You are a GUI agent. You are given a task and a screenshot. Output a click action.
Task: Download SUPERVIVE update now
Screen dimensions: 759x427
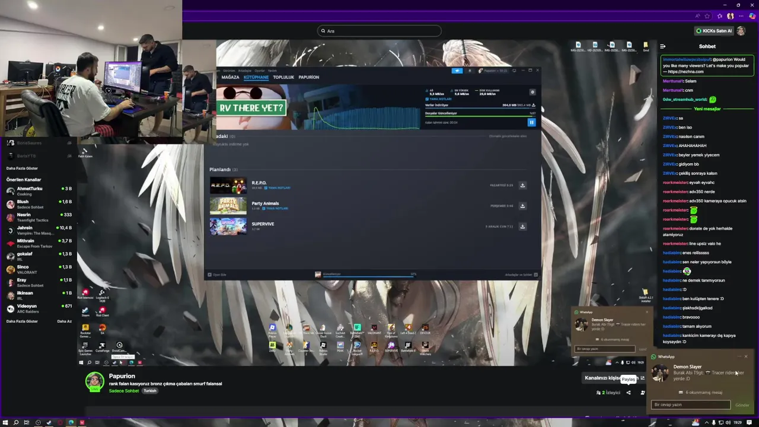point(522,226)
